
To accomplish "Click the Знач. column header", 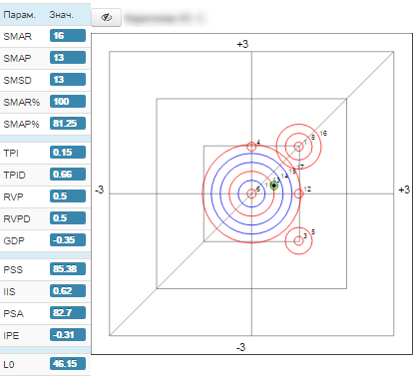I will coord(61,15).
